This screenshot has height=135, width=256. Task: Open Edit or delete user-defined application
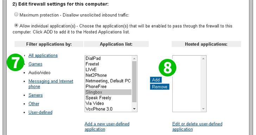pos(197,127)
